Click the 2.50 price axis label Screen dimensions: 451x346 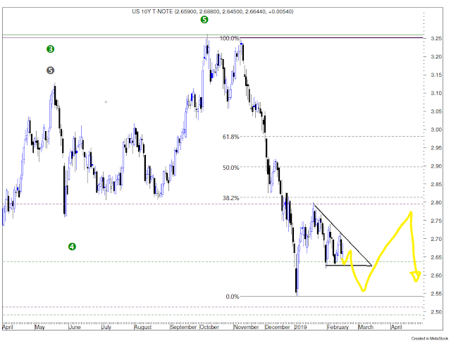coord(436,312)
